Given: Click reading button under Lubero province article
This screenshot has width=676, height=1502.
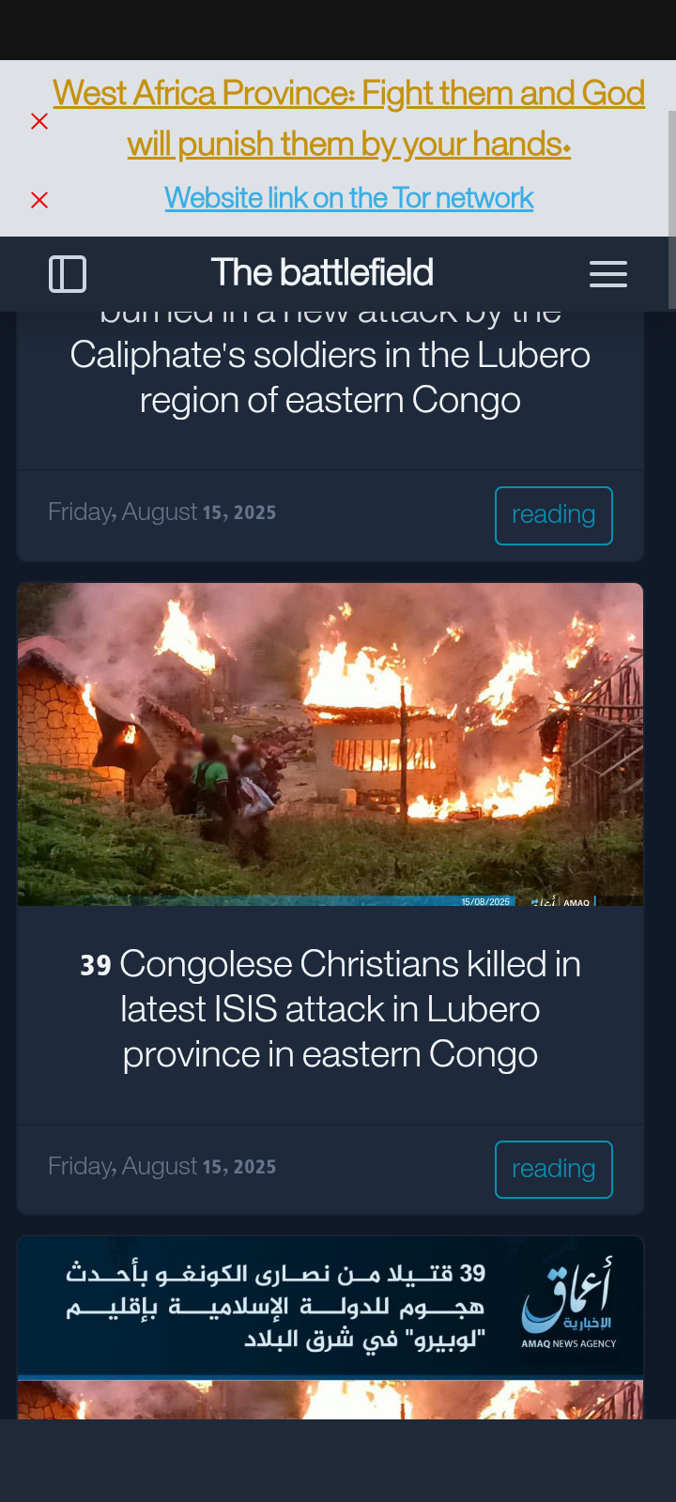Looking at the screenshot, I should (554, 1170).
